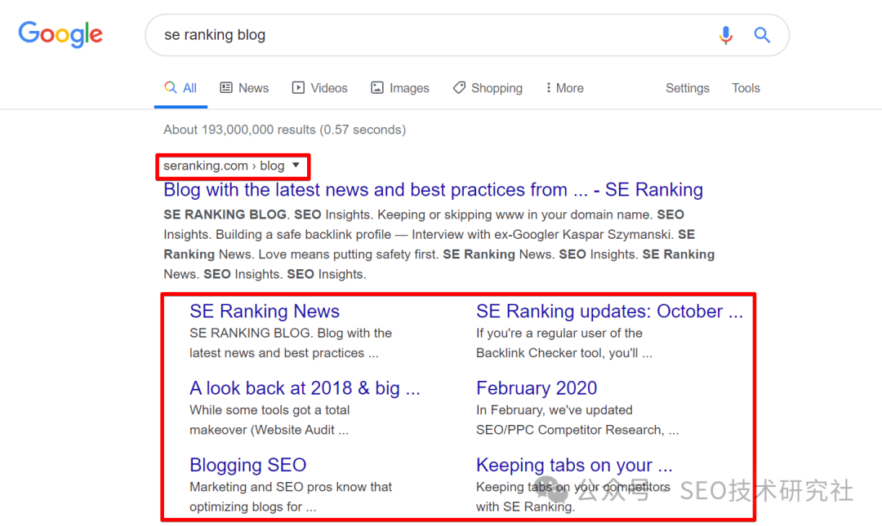Open 'Keeping tabs on your' sitelink

coord(574,466)
